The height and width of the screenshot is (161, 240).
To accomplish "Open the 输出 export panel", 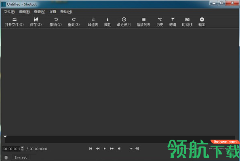I will (x=202, y=22).
